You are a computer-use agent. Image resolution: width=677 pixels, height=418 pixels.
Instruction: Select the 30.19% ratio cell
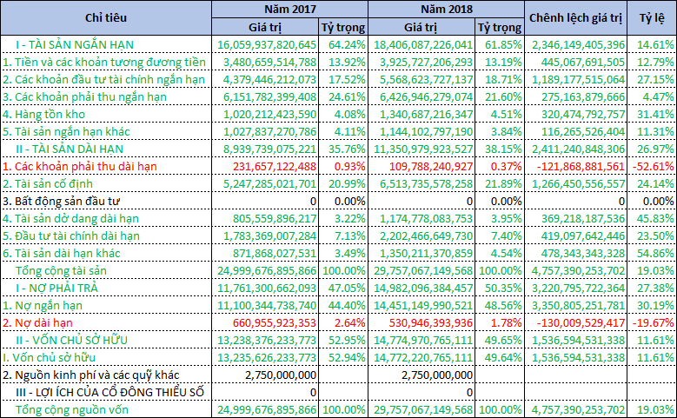655,306
